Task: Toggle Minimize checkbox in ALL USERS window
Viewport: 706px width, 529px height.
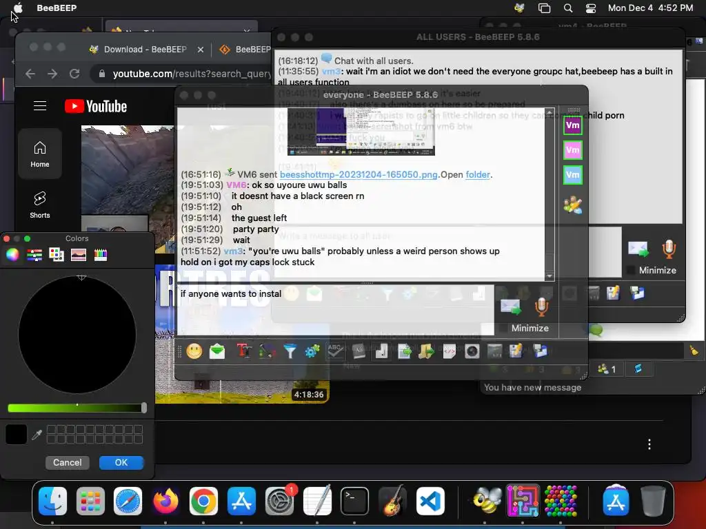Action: (x=631, y=270)
